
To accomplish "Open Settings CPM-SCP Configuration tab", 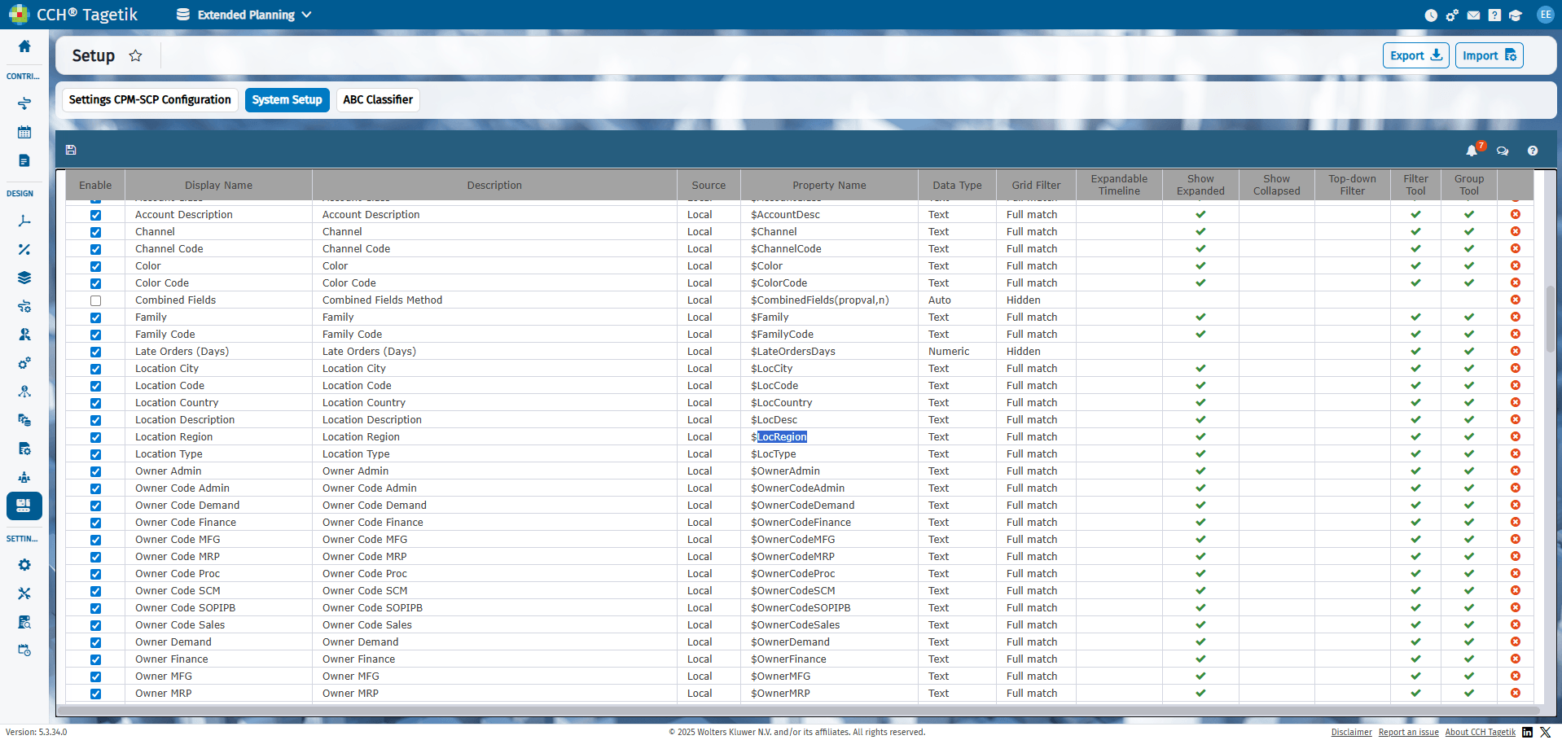I will [x=150, y=99].
